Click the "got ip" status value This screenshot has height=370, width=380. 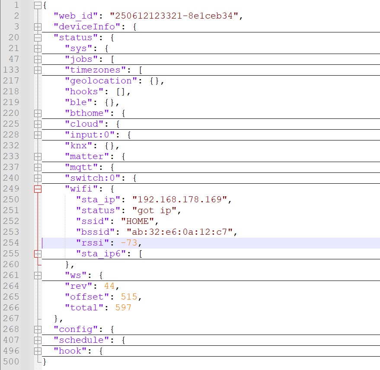(x=154, y=211)
